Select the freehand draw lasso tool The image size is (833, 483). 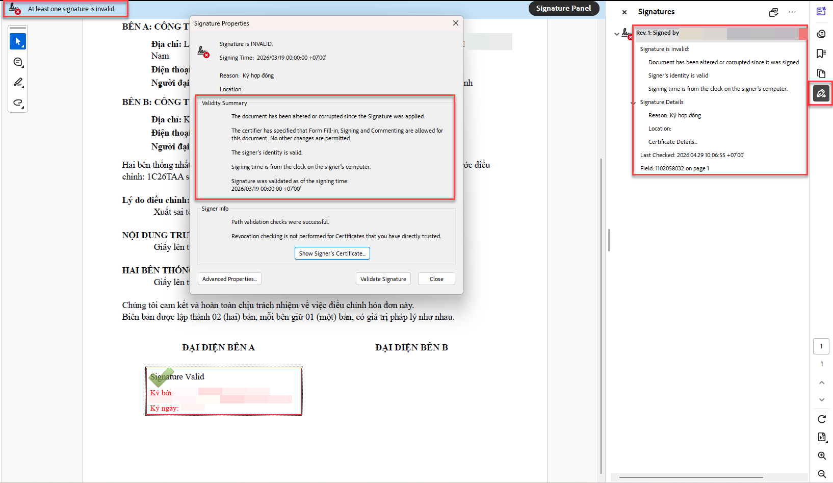coord(18,103)
